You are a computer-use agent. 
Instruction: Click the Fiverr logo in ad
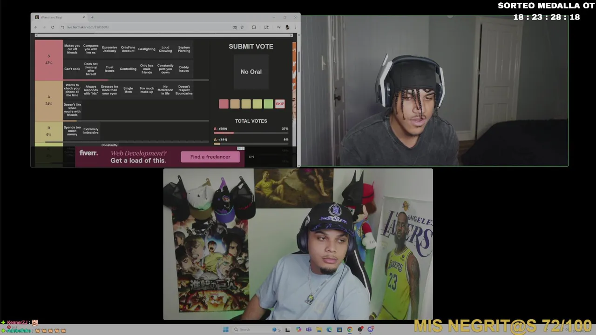click(x=88, y=153)
